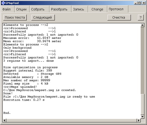Switch to the Change tab
This screenshot has width=147, height=125.
point(98,9)
